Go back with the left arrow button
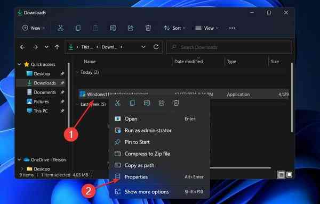The width and height of the screenshot is (320, 204). click(x=22, y=47)
